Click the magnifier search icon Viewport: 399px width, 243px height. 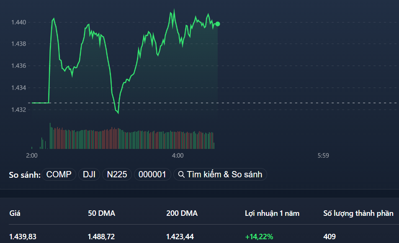(x=182, y=174)
